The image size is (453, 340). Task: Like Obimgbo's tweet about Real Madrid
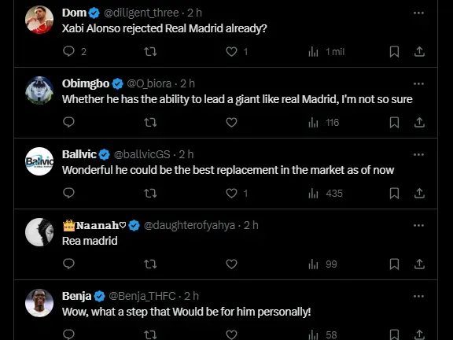pos(231,122)
